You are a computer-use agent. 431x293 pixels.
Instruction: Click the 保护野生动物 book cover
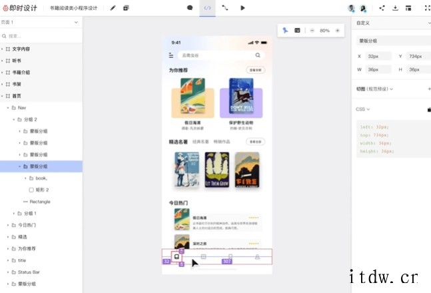click(x=241, y=96)
